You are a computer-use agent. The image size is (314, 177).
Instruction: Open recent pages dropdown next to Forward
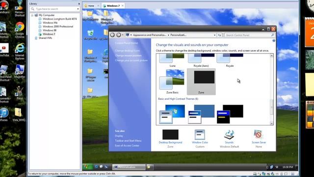click(x=123, y=35)
